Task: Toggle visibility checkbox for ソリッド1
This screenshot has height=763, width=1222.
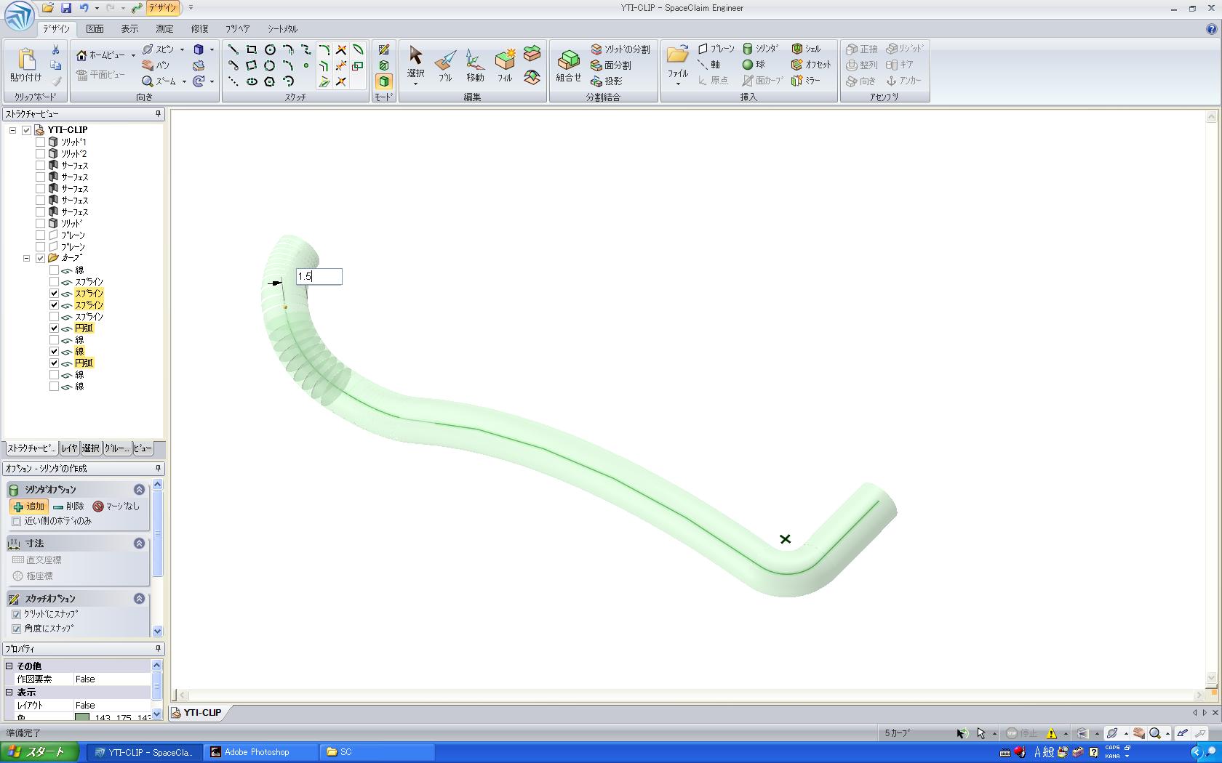Action: [41, 142]
